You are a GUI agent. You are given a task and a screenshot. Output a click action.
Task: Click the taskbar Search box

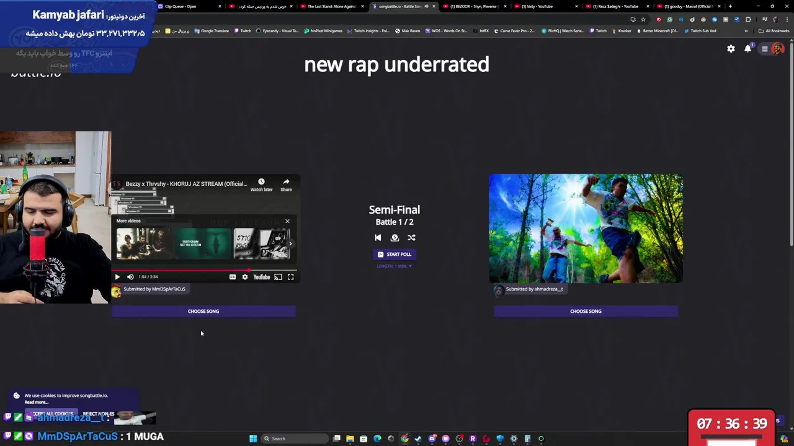pos(295,439)
